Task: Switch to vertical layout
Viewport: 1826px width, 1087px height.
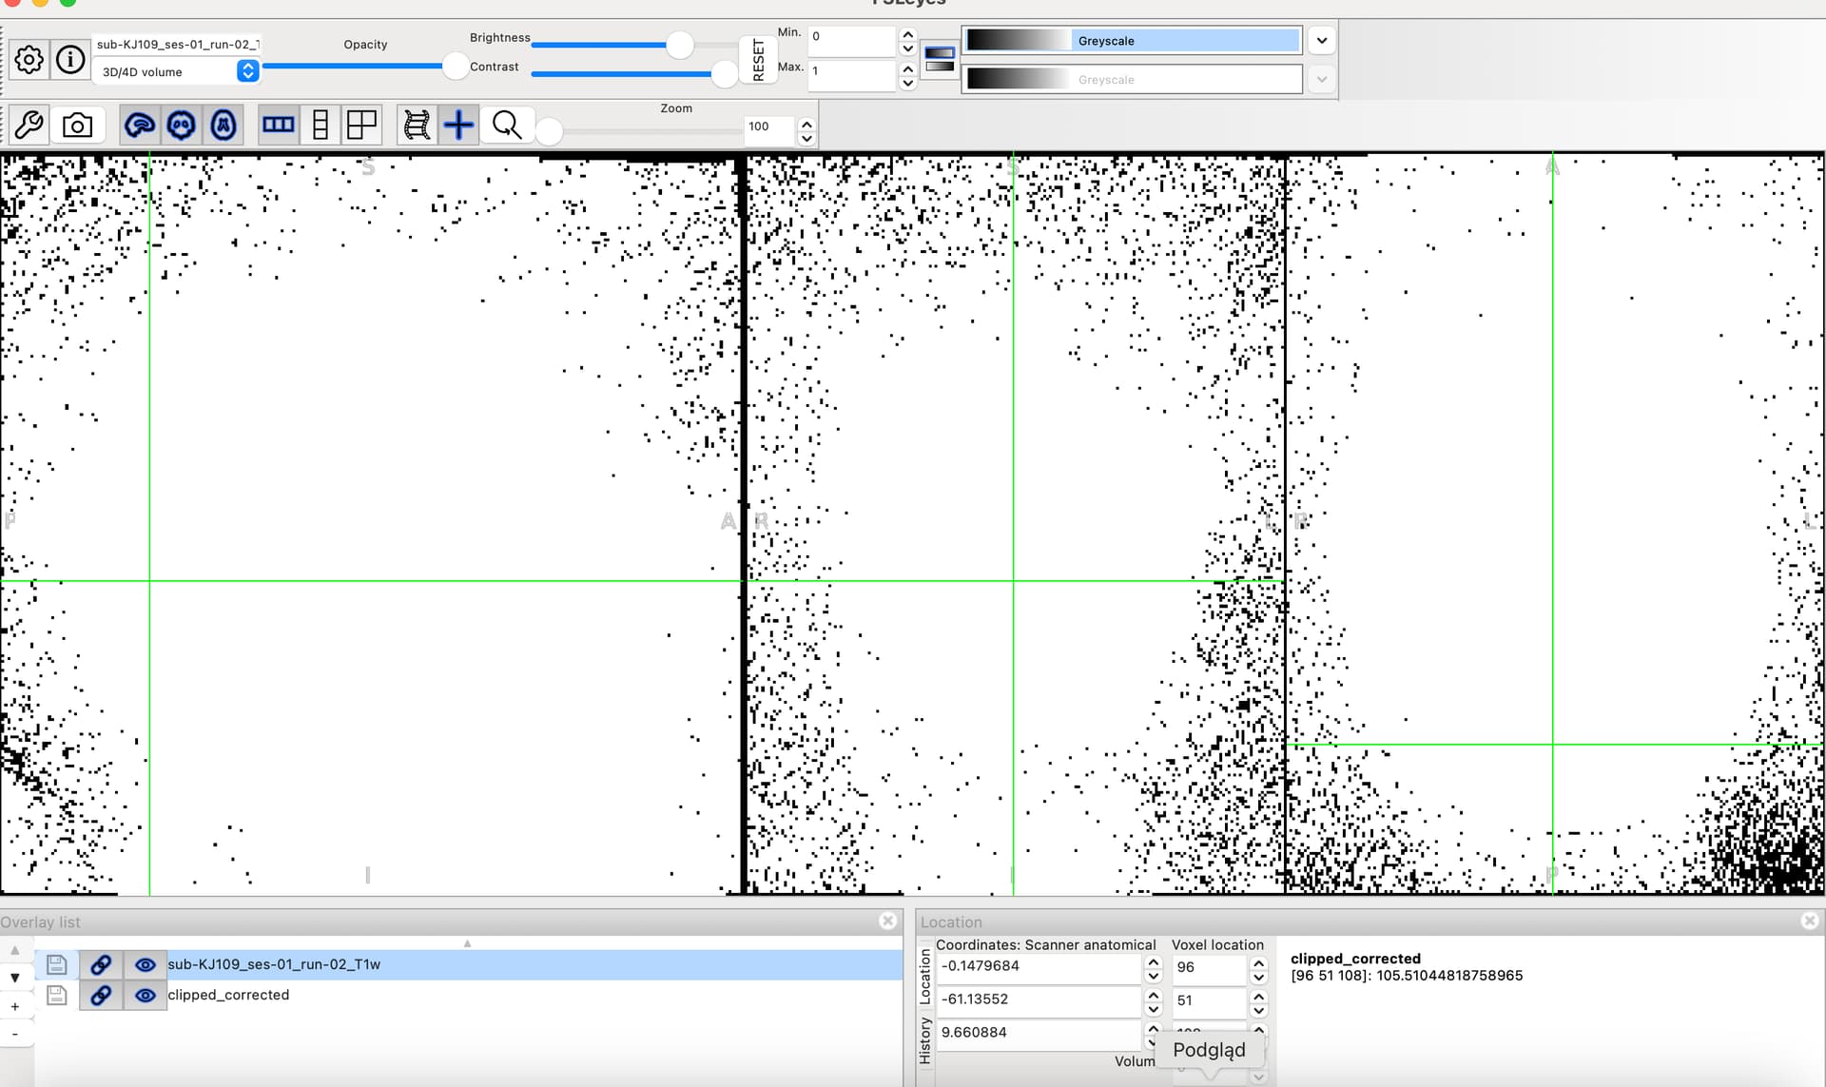Action: [x=321, y=126]
